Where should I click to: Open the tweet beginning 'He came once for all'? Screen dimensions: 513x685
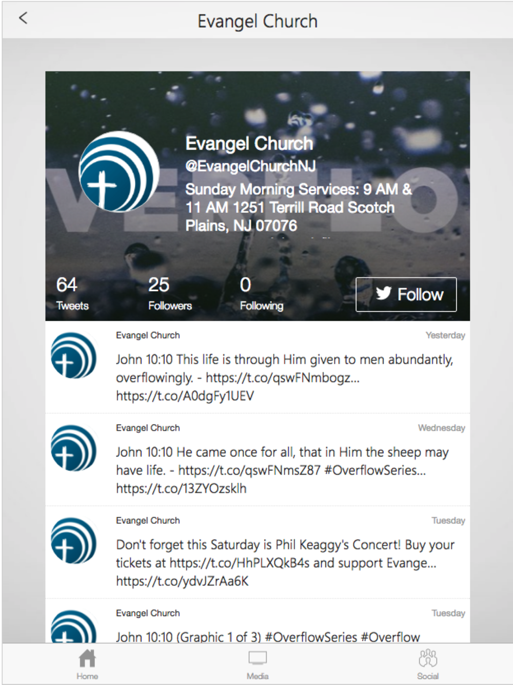[x=282, y=470]
